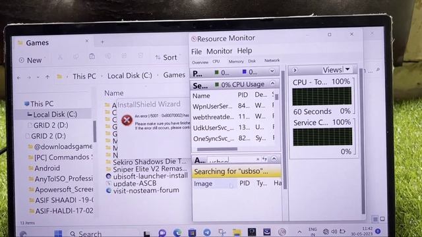Click This PC in the address breadcrumb
Viewport: 422px width, 237px height.
click(84, 76)
